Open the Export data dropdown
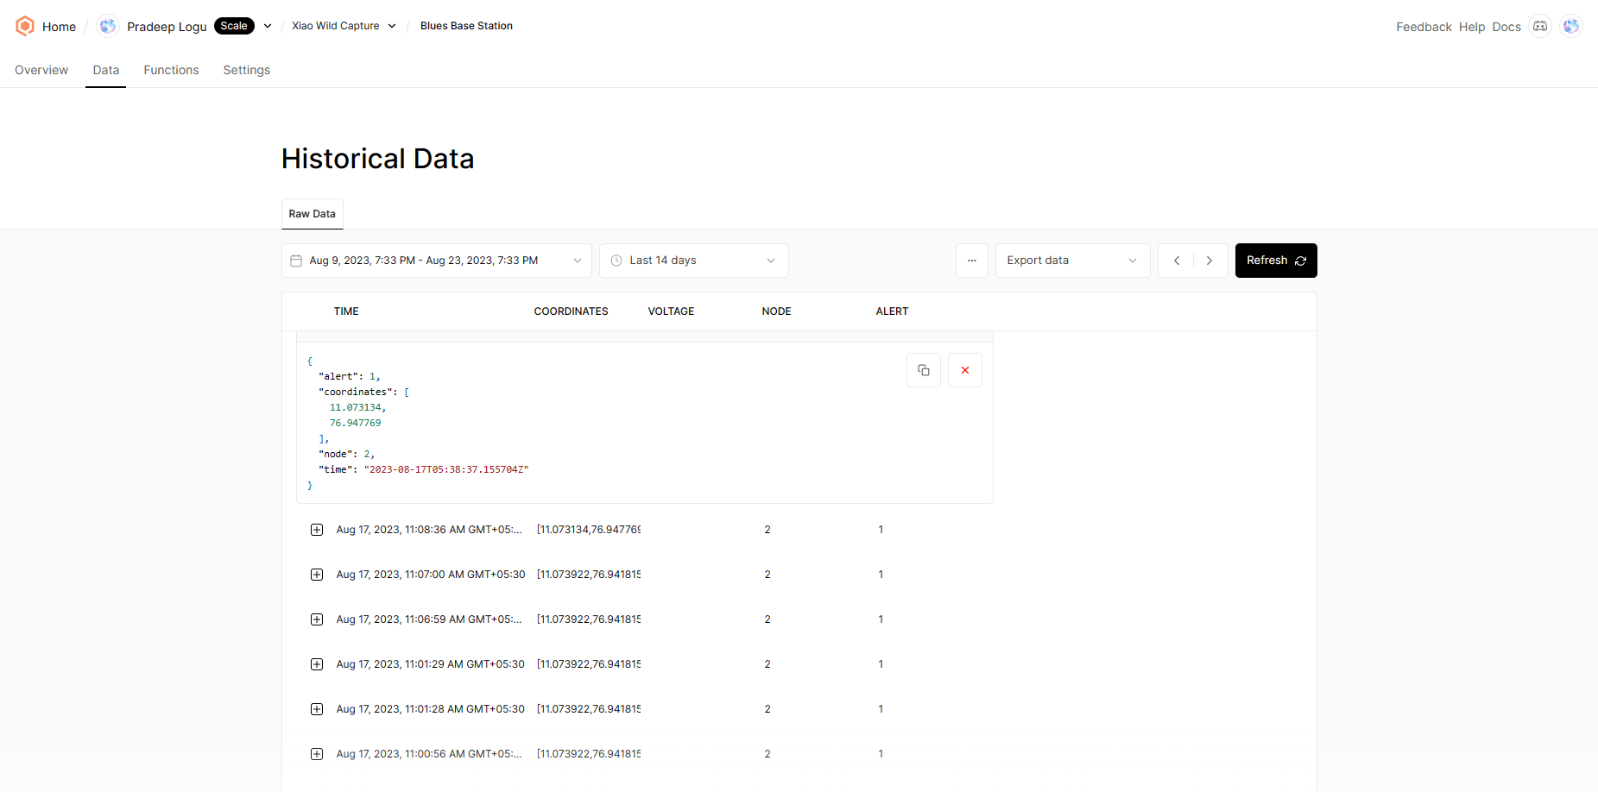This screenshot has height=792, width=1598. click(1072, 261)
